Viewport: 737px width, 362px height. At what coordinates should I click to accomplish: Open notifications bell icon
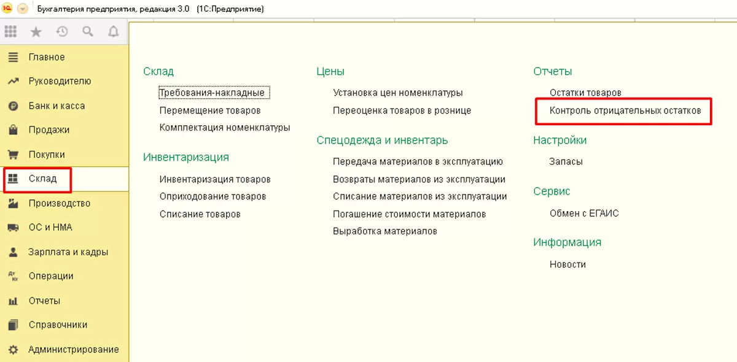pyautogui.click(x=114, y=31)
